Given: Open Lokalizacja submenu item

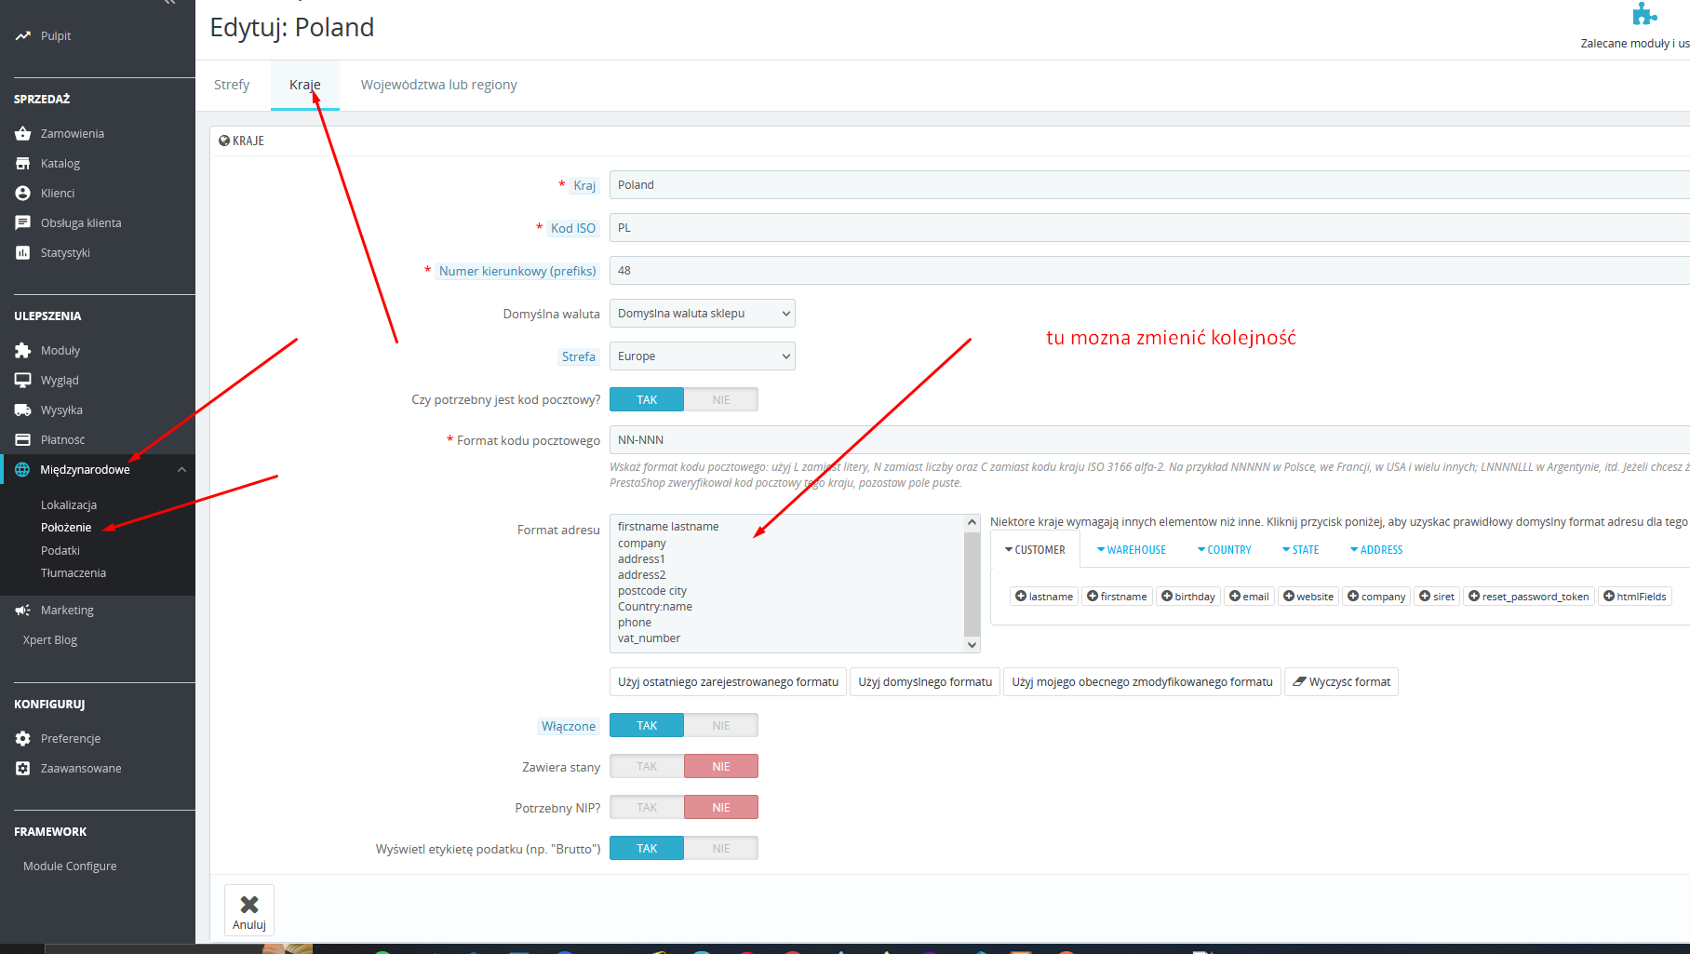Looking at the screenshot, I should pyautogui.click(x=69, y=505).
